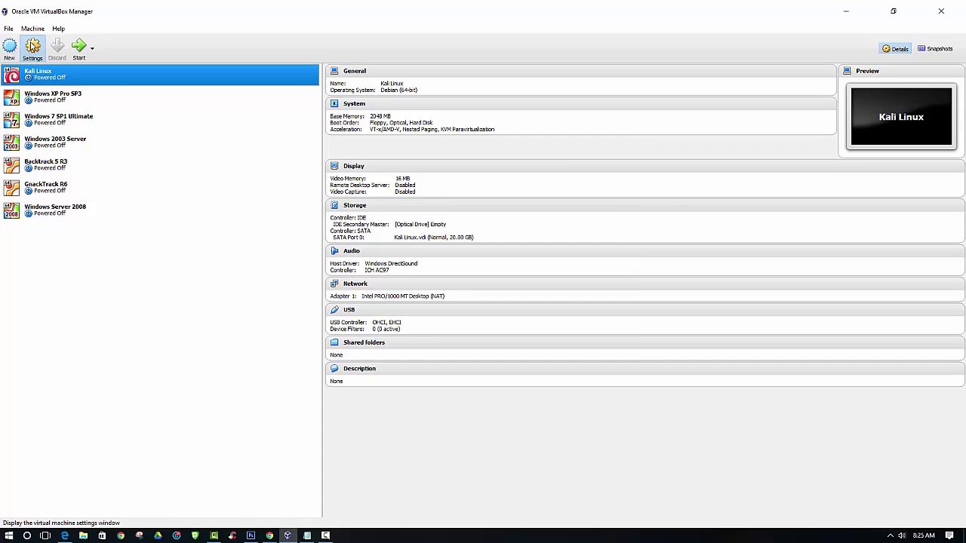Select the Backtrack 5 R3 machine
Screen dimensions: 966x543
coord(160,164)
